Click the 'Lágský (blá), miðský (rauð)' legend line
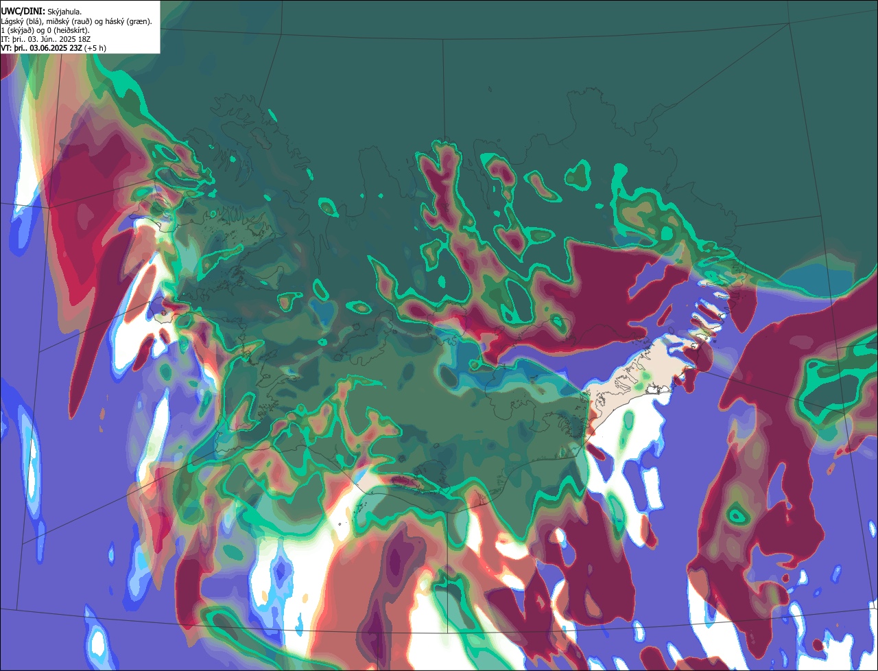 point(77,21)
